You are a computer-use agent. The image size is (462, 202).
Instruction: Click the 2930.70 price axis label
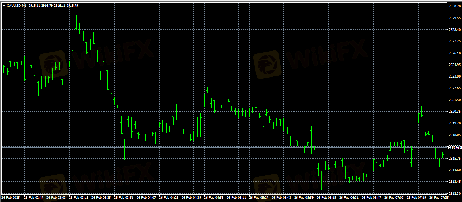click(454, 6)
